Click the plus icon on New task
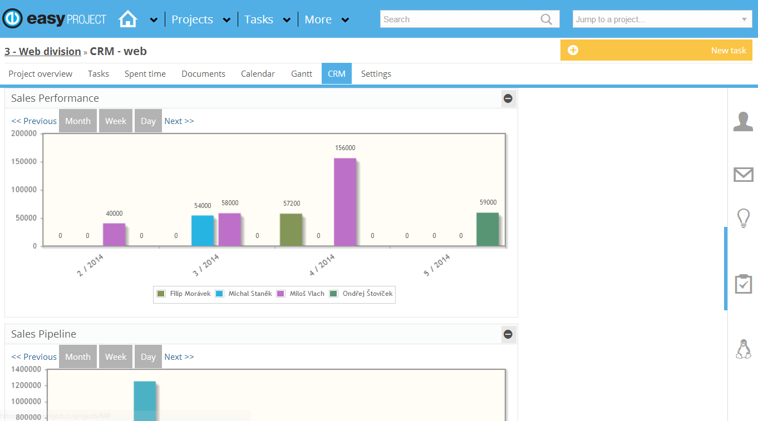758x421 pixels. (573, 50)
